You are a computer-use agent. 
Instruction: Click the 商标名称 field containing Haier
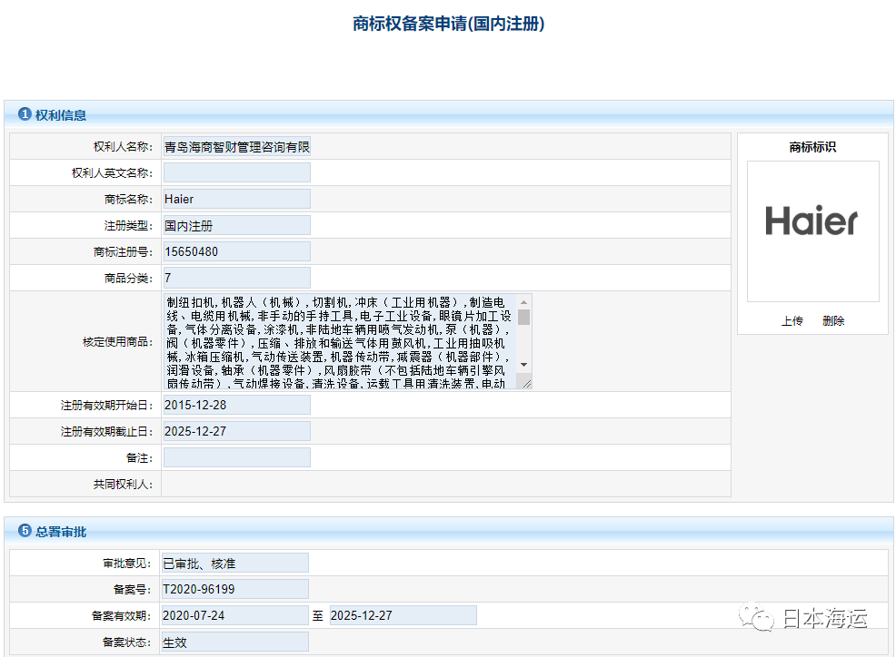(236, 199)
